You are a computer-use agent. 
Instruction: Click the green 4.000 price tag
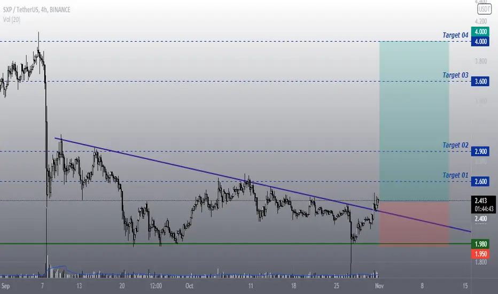pyautogui.click(x=480, y=32)
